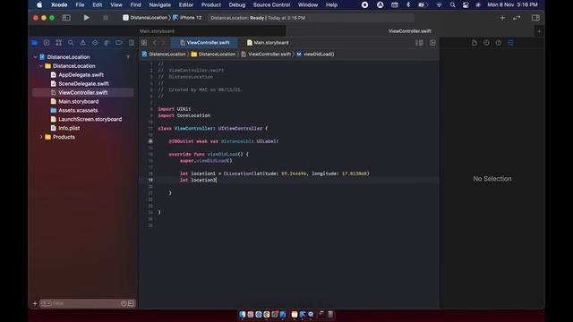The width and height of the screenshot is (573, 322).
Task: Open the code review arrows button
Action: click(517, 18)
